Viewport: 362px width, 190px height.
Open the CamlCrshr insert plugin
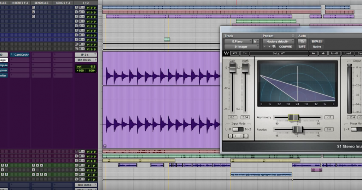20,55
